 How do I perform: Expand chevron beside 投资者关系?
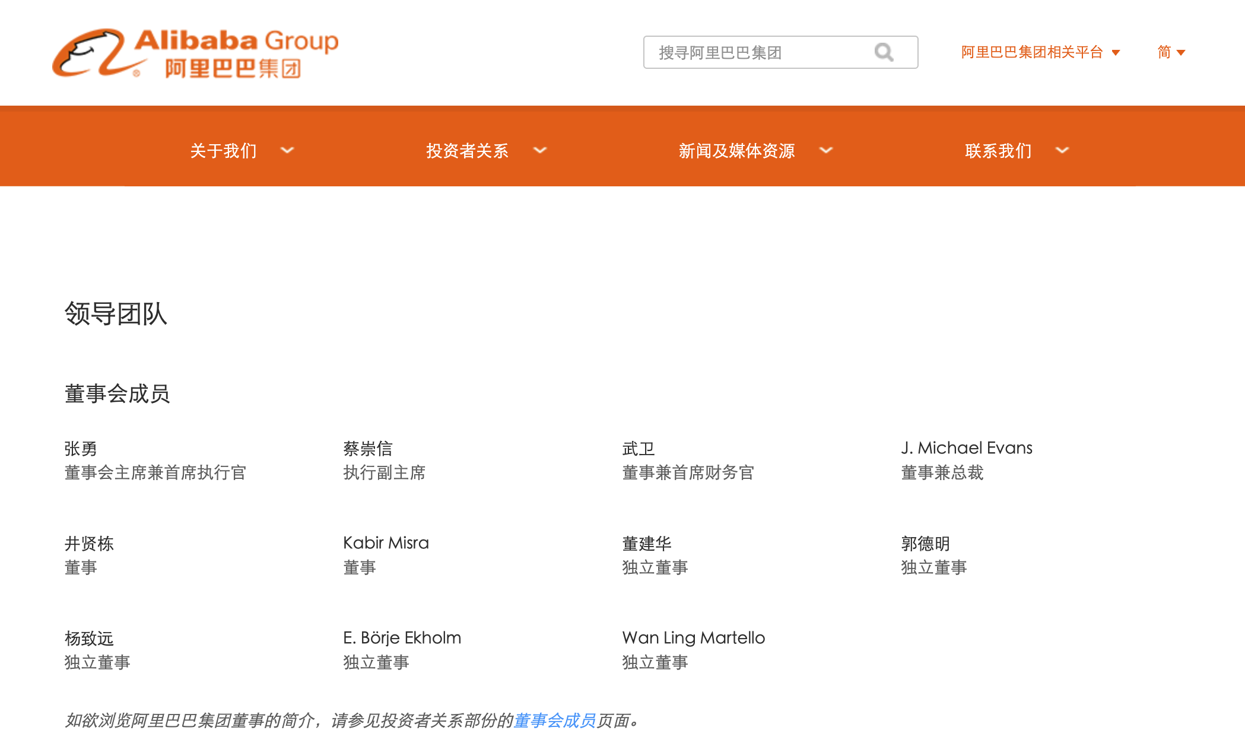[539, 150]
